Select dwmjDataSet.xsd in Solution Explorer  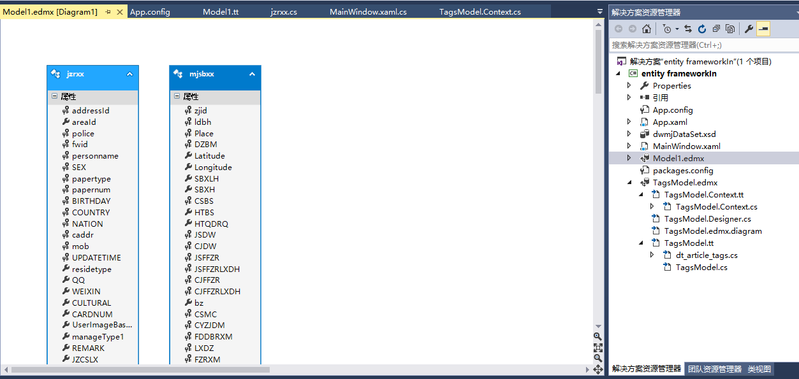pos(684,134)
